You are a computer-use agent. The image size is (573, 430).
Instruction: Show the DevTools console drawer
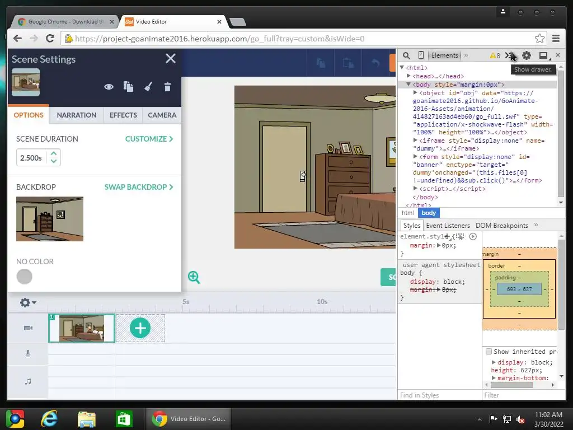pyautogui.click(x=509, y=55)
